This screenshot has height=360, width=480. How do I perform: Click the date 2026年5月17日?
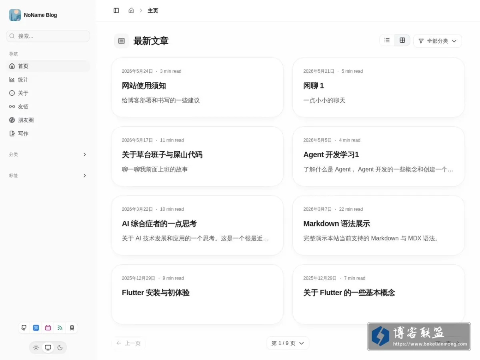pos(137,140)
